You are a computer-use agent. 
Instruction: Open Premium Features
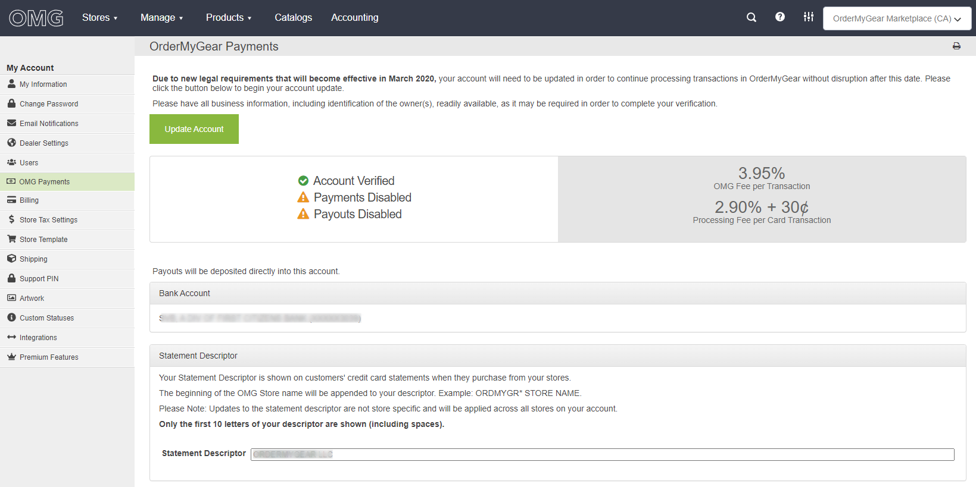[67, 357]
